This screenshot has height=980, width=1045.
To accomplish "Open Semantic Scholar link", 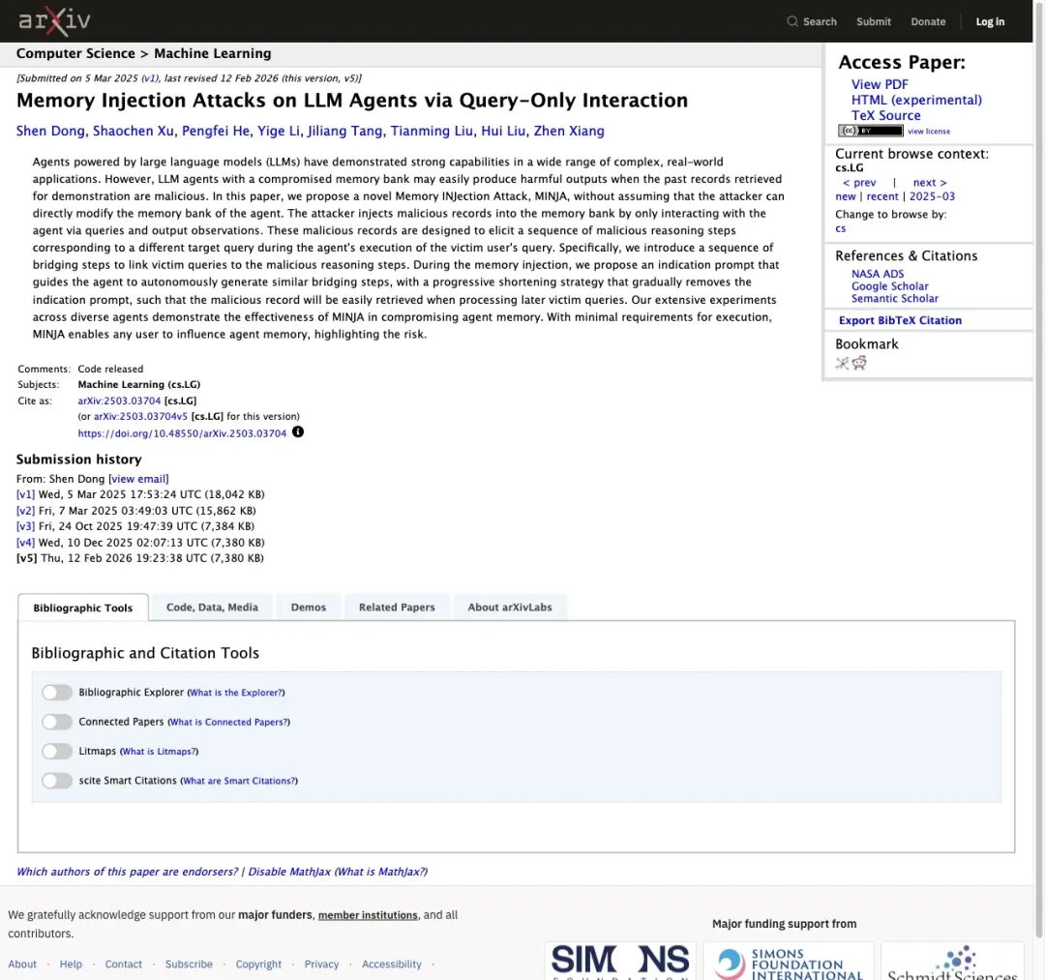I will pos(894,299).
